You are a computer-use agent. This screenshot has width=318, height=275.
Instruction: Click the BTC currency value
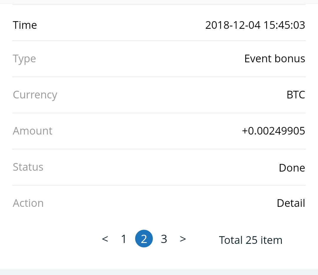click(x=296, y=95)
